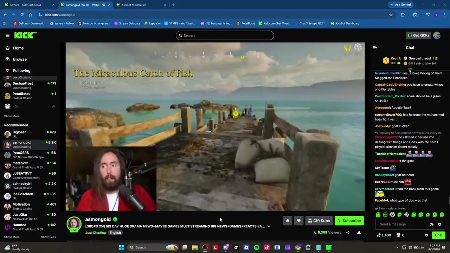
Task: Click Show More under Recommended list
Action: pos(12,237)
